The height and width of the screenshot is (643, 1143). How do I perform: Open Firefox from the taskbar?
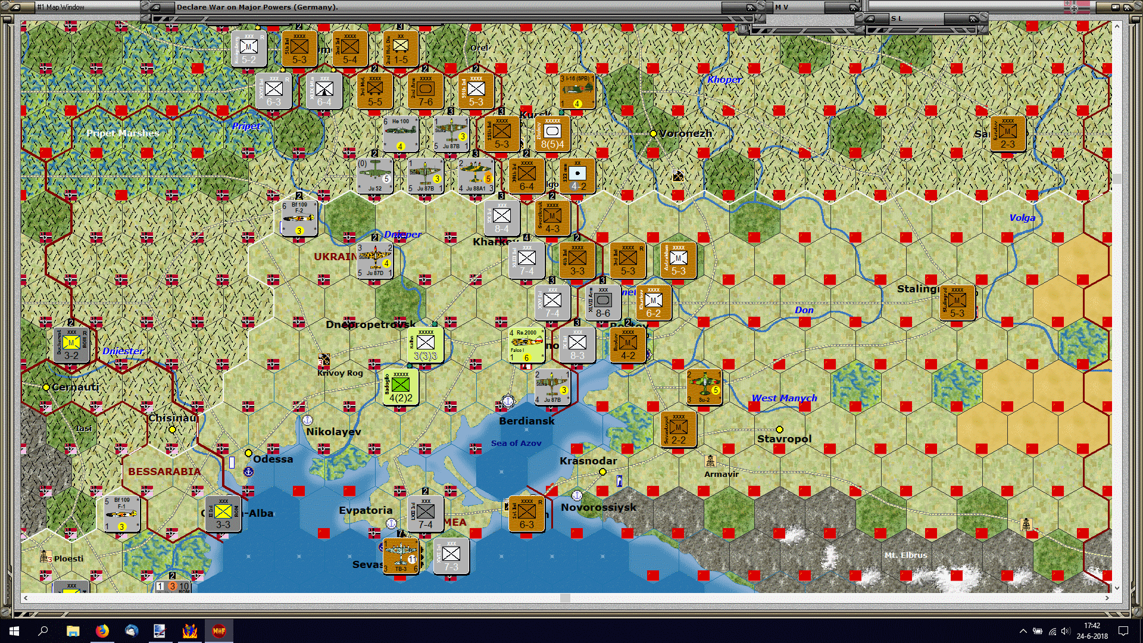[102, 630]
